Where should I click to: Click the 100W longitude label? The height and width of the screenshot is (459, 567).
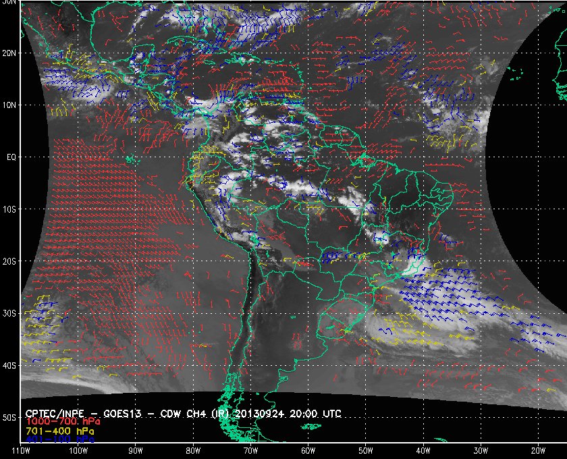pos(78,451)
